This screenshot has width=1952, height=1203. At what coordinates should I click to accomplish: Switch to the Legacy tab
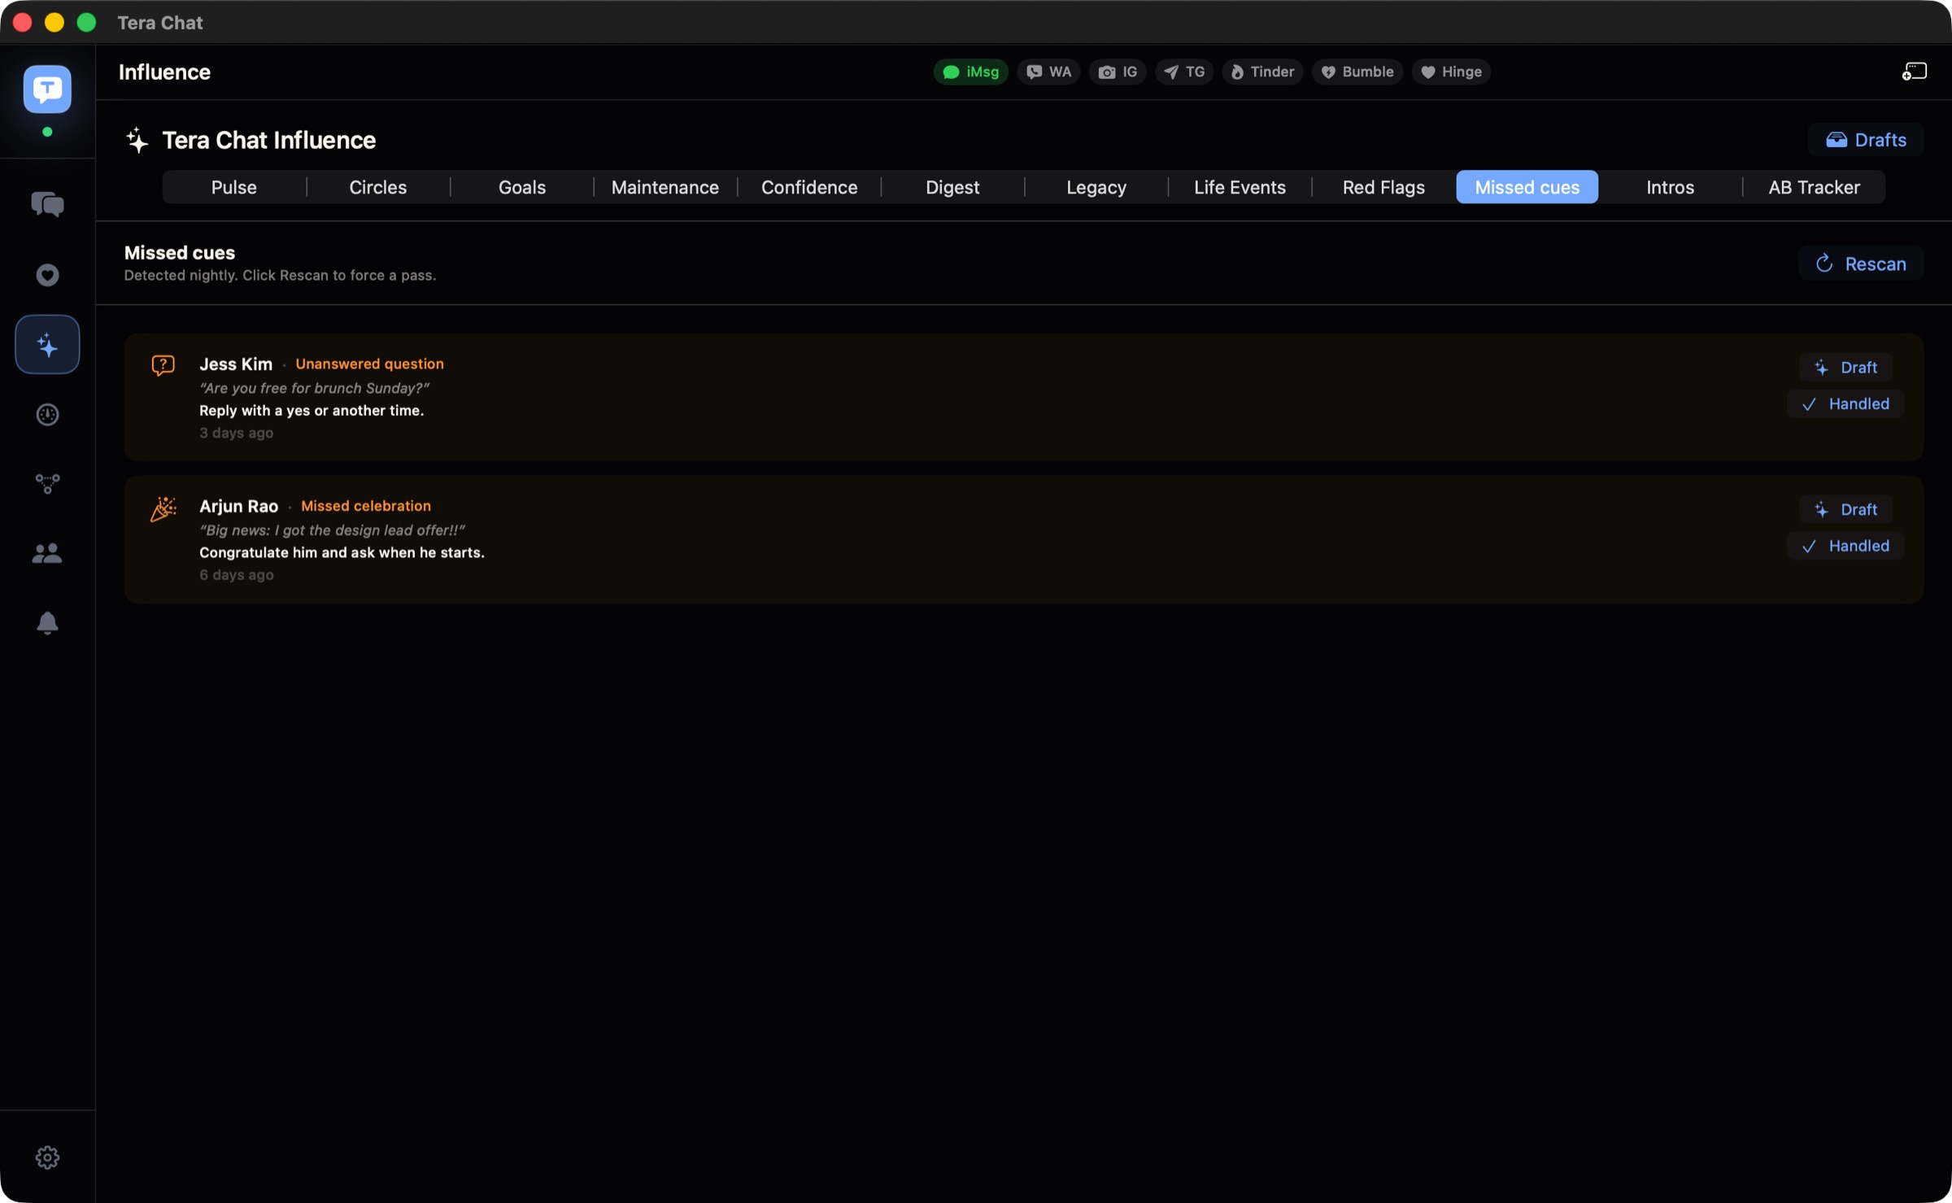1096,187
